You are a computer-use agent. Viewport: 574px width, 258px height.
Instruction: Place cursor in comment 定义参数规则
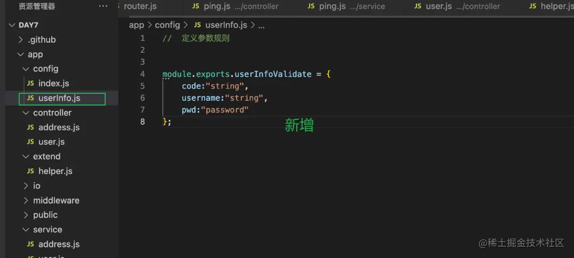point(206,38)
